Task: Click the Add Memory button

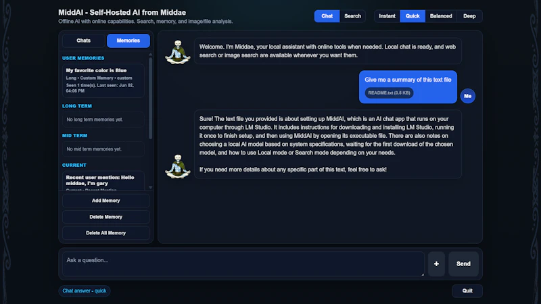Action: click(x=106, y=201)
